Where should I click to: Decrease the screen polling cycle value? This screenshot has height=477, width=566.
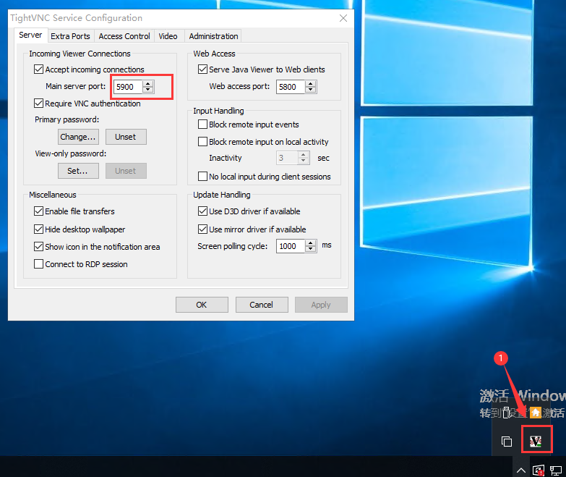310,249
